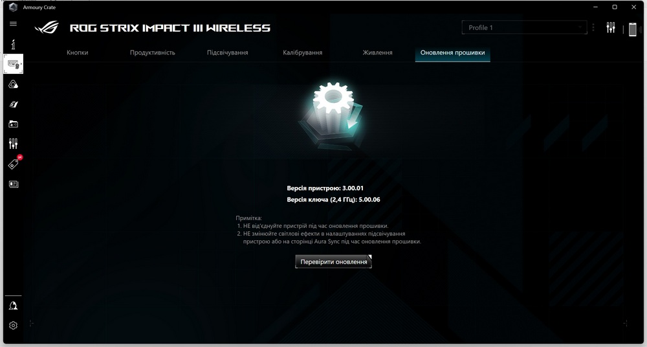The image size is (647, 347).
Task: Expand the Profile 1 dropdown
Action: (523, 28)
